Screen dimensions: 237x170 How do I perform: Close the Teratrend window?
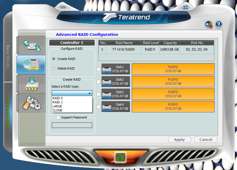pos(185,7)
